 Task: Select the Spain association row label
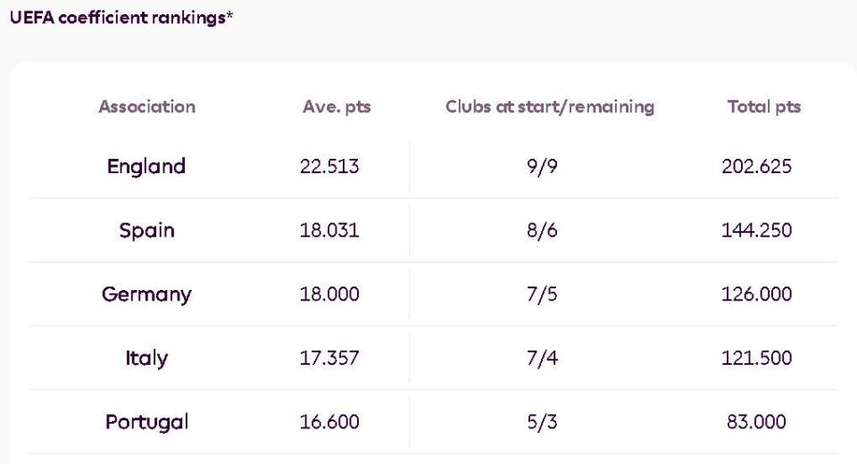[146, 230]
